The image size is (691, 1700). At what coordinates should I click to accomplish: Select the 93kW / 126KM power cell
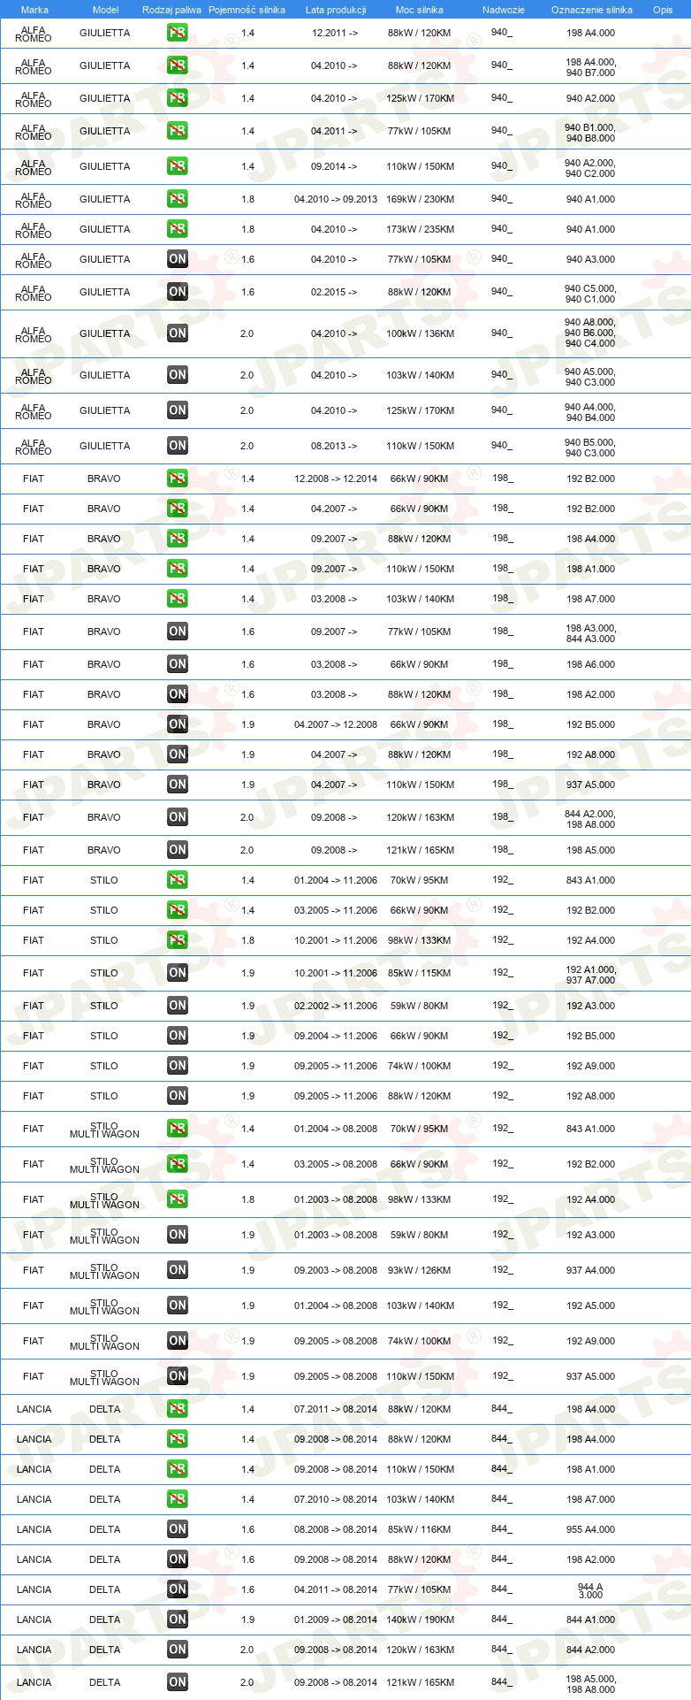tap(420, 1270)
